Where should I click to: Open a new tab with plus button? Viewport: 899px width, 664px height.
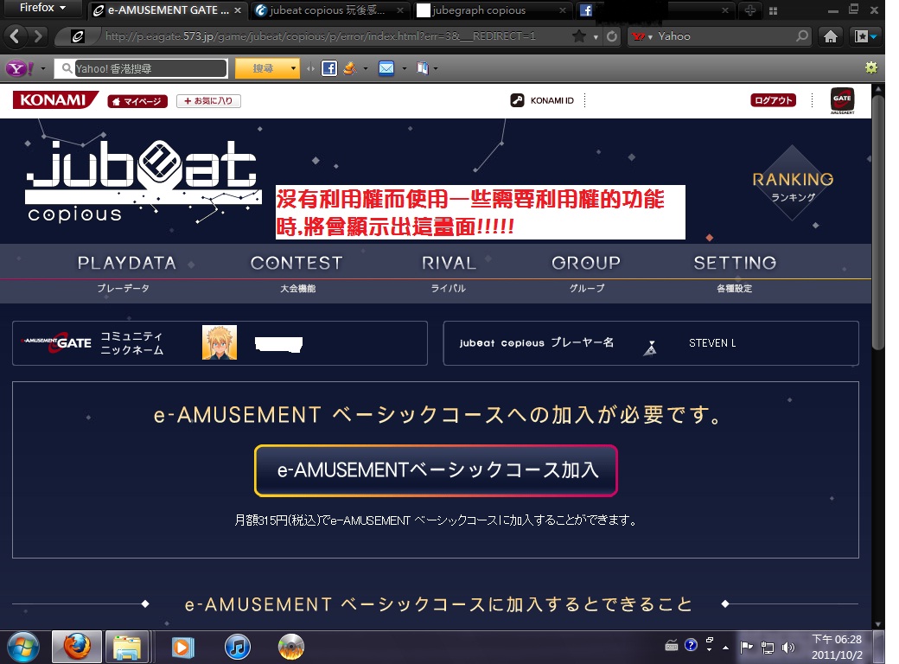click(750, 10)
